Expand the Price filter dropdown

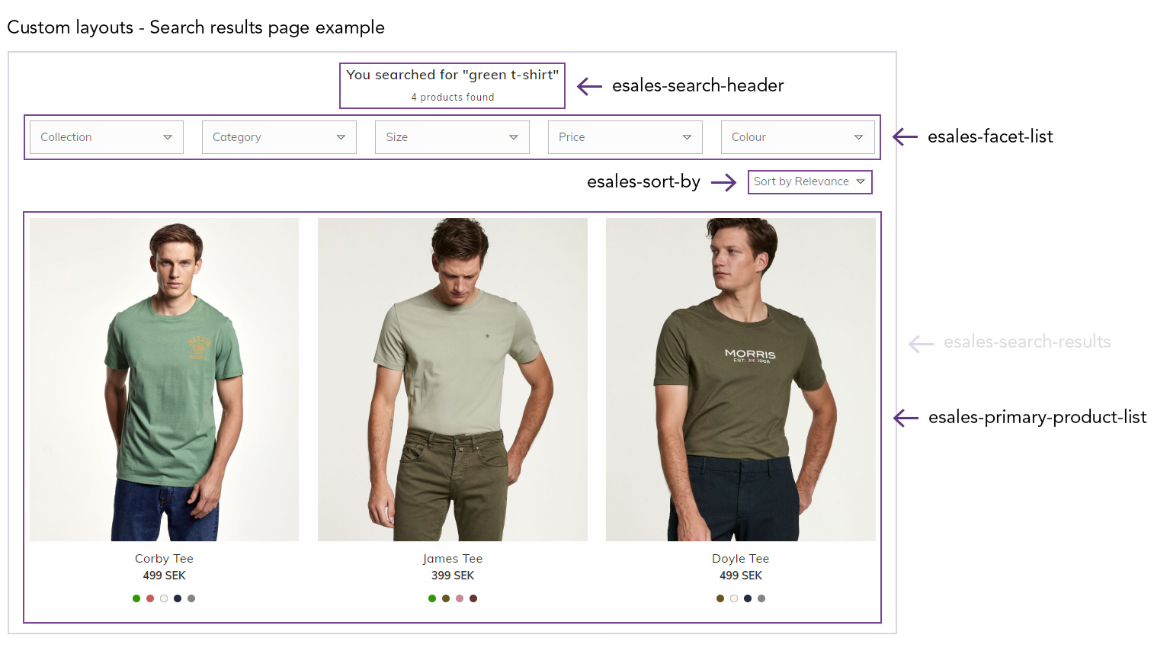click(625, 137)
